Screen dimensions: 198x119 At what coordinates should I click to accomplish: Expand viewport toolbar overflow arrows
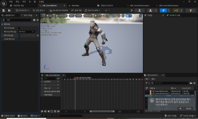coord(140,16)
